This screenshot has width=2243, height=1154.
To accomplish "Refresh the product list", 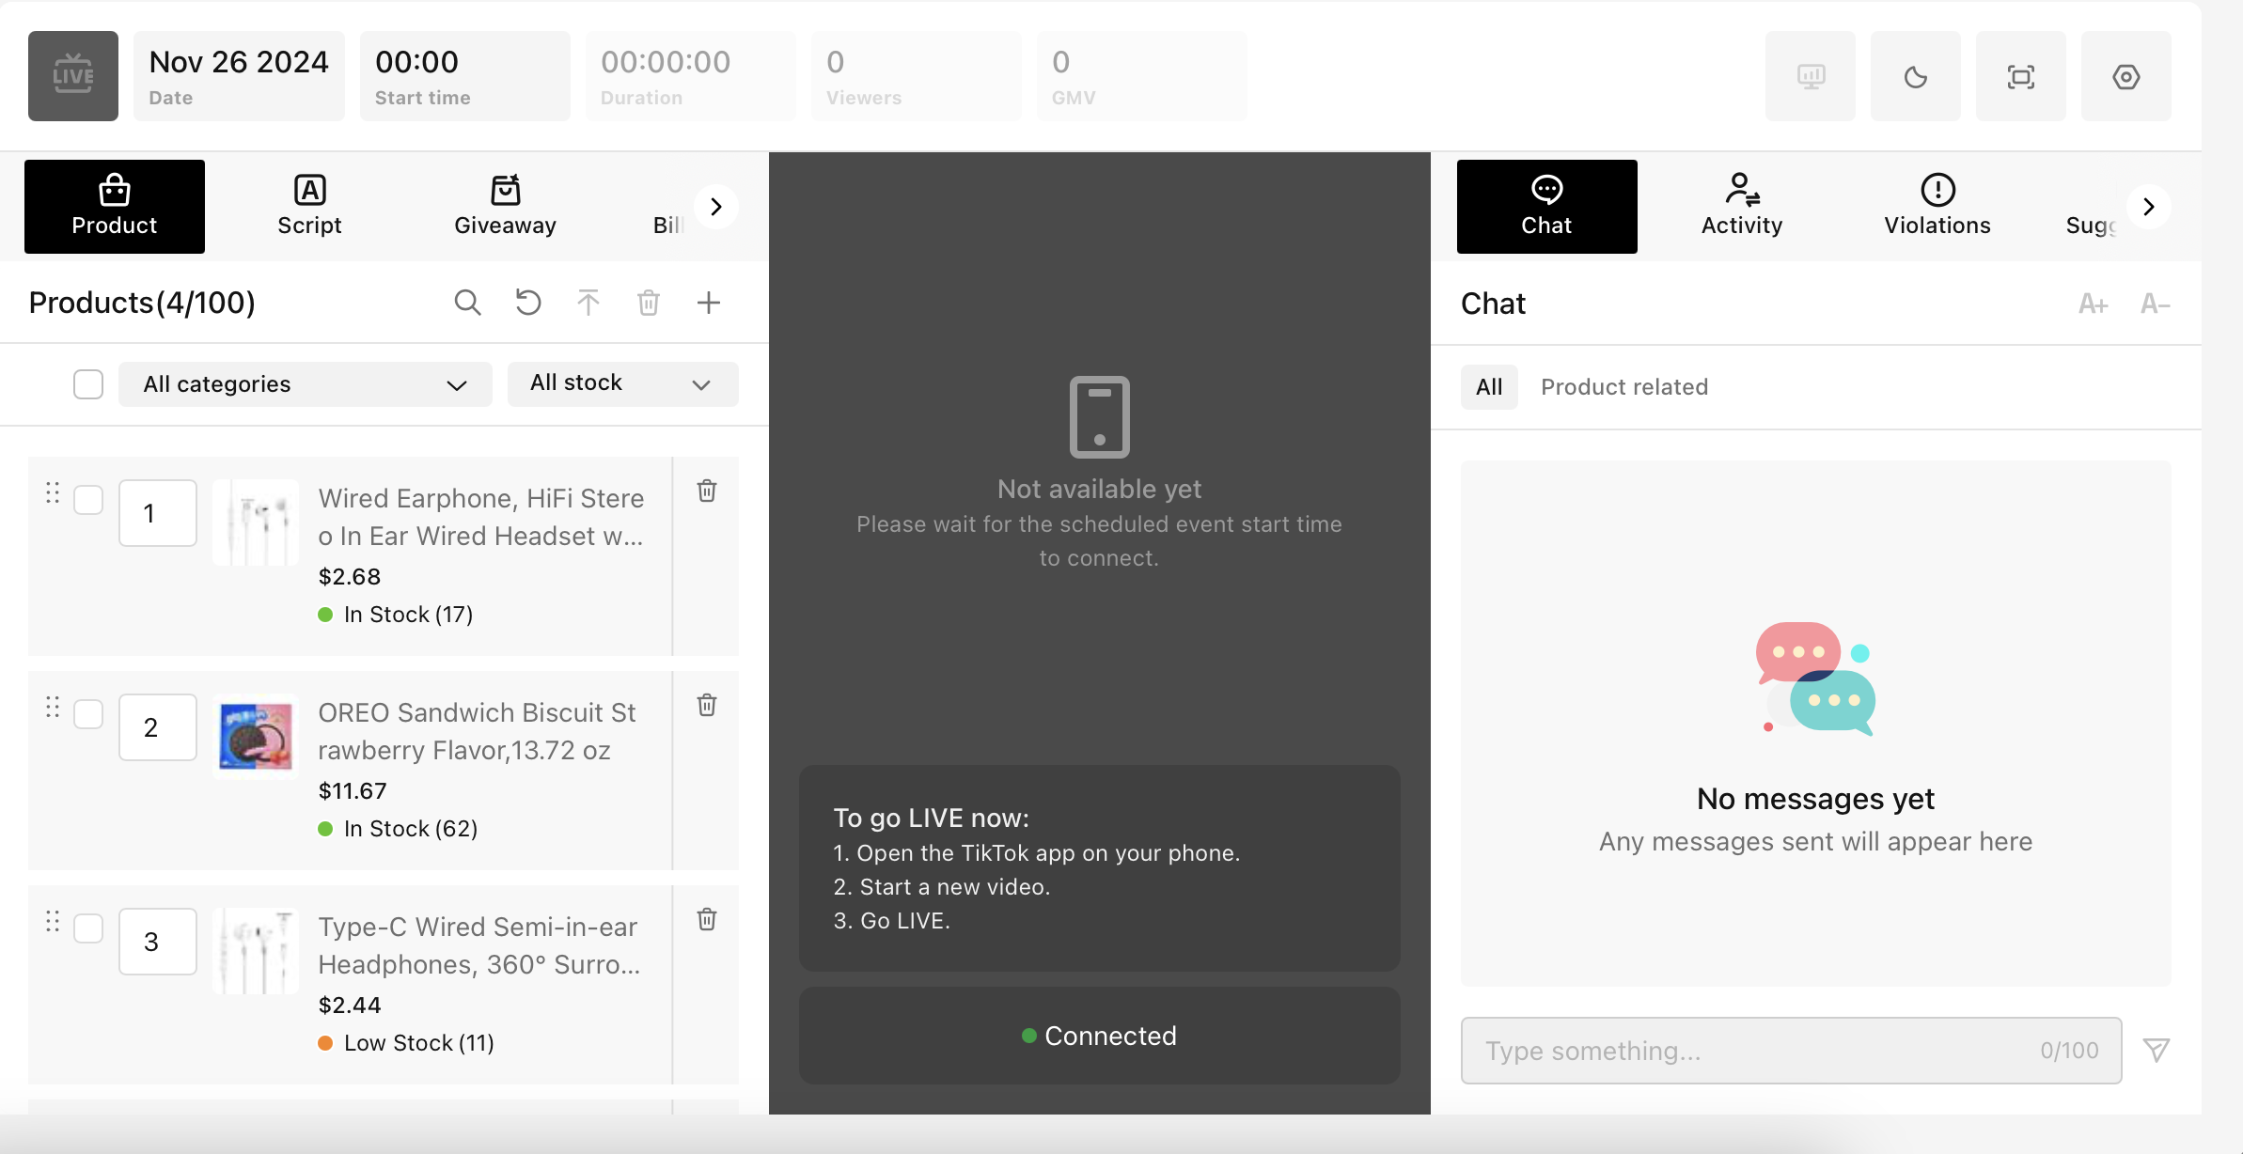I will pos(528,303).
